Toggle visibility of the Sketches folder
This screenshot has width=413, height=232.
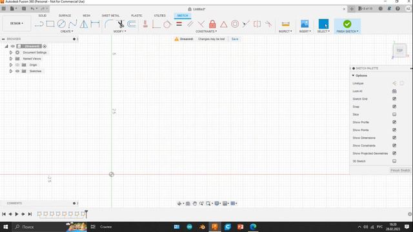click(x=17, y=71)
